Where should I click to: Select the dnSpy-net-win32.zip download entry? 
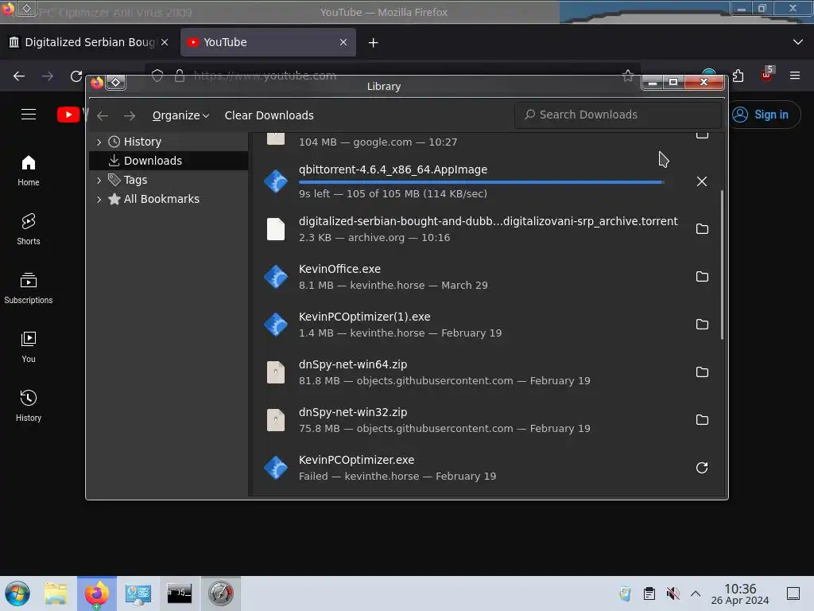[x=486, y=420]
